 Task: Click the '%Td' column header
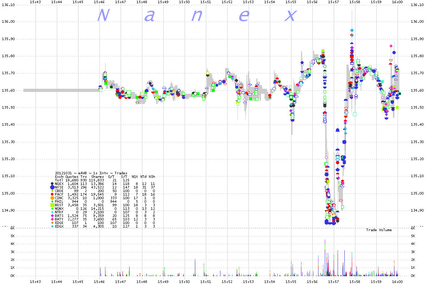pos(143,177)
